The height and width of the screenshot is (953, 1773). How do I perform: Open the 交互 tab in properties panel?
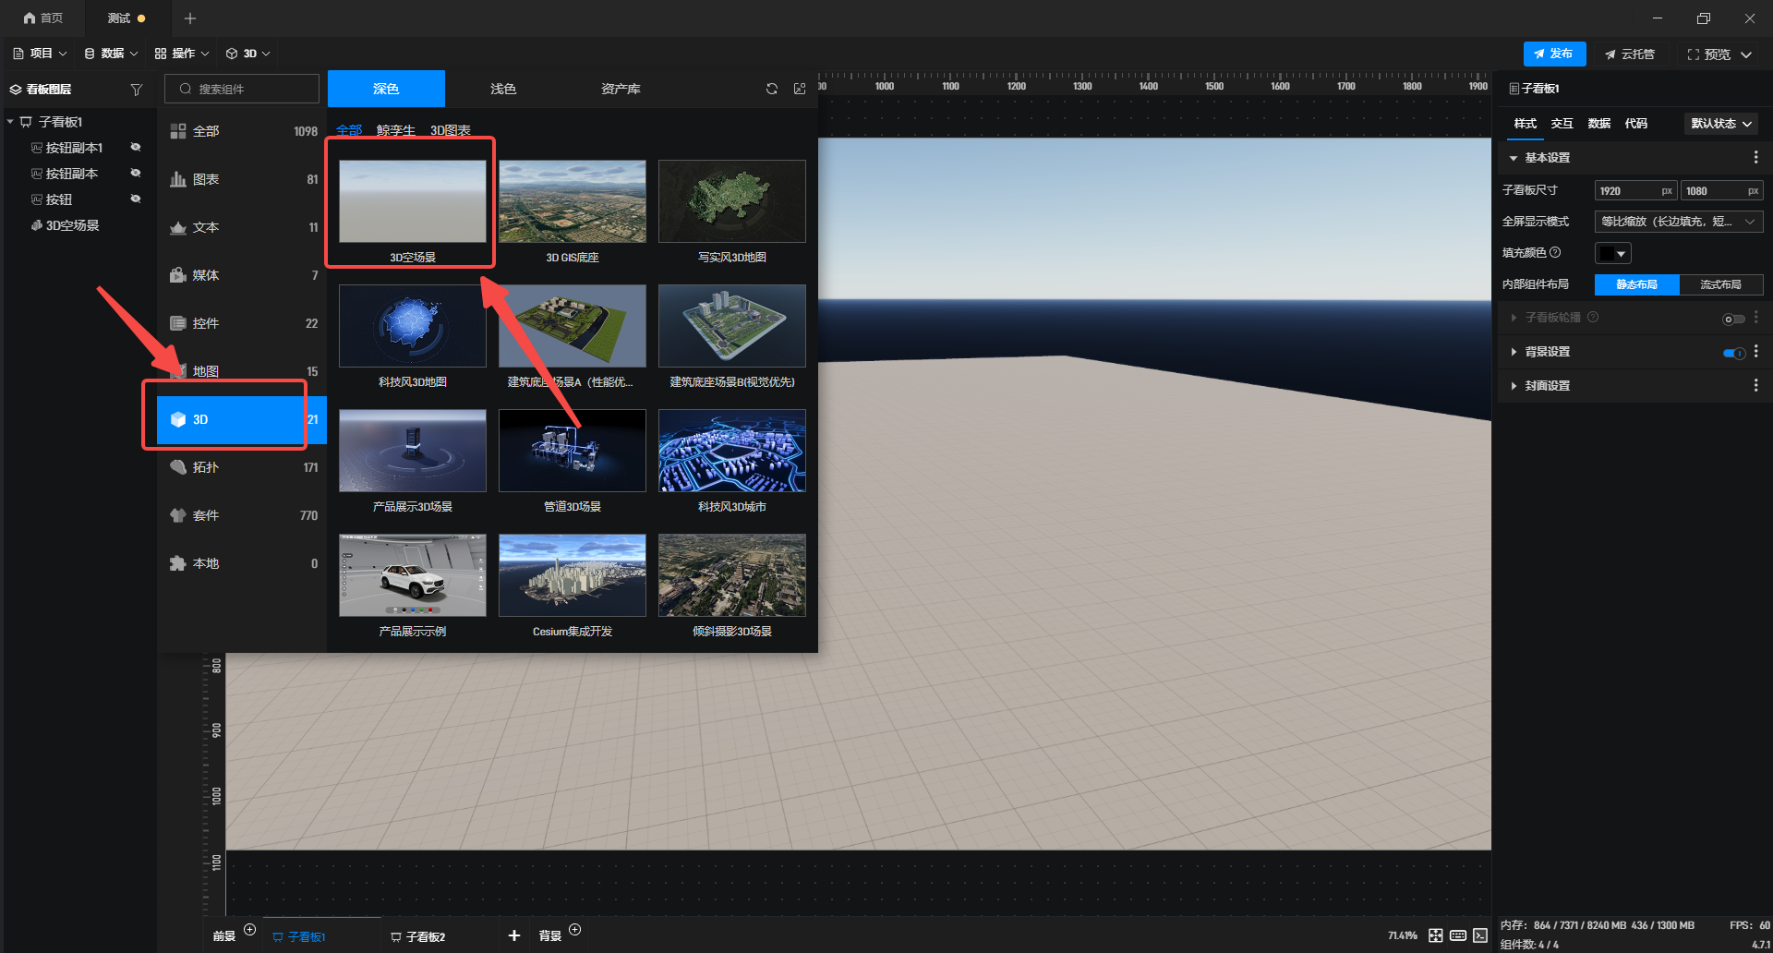(1562, 124)
